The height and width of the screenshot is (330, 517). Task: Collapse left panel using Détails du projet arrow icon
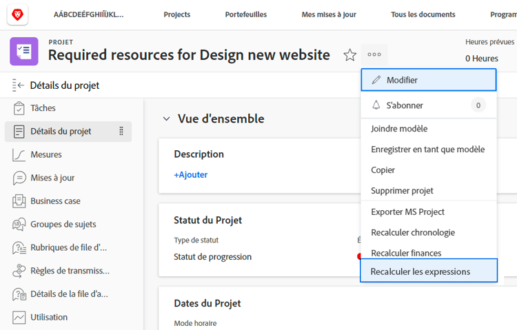(18, 85)
